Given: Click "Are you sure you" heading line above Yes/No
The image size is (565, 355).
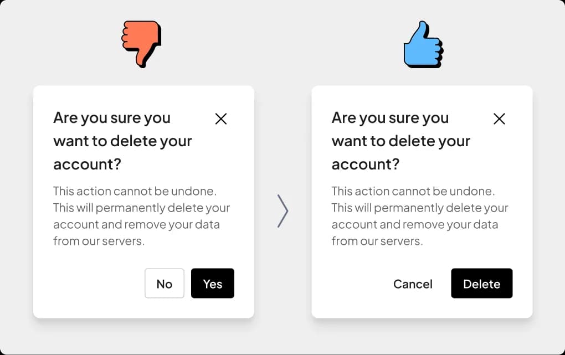Looking at the screenshot, I should 112,118.
